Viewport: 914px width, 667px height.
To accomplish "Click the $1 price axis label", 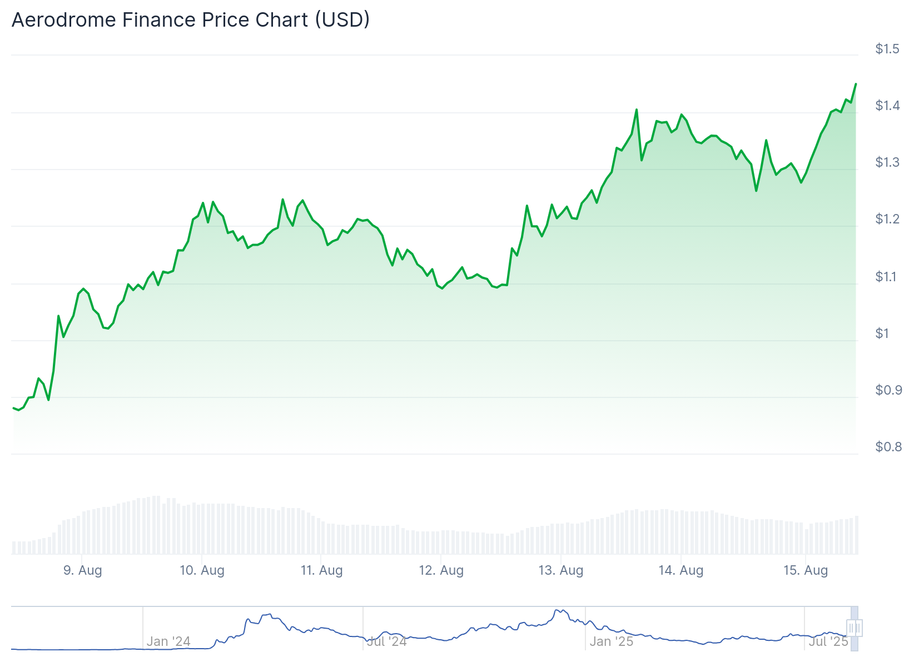I will [882, 333].
